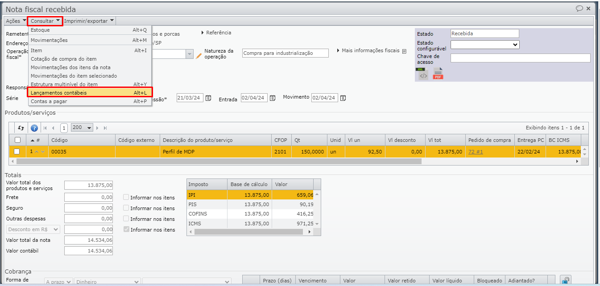Toggle Informar nos itens for Desconto

pyautogui.click(x=126, y=229)
